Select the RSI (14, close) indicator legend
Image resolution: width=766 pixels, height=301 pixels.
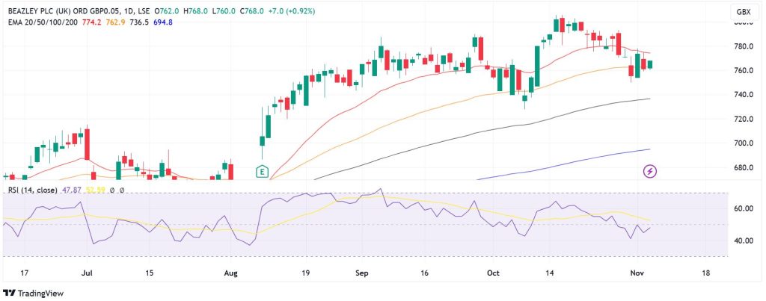coord(33,190)
